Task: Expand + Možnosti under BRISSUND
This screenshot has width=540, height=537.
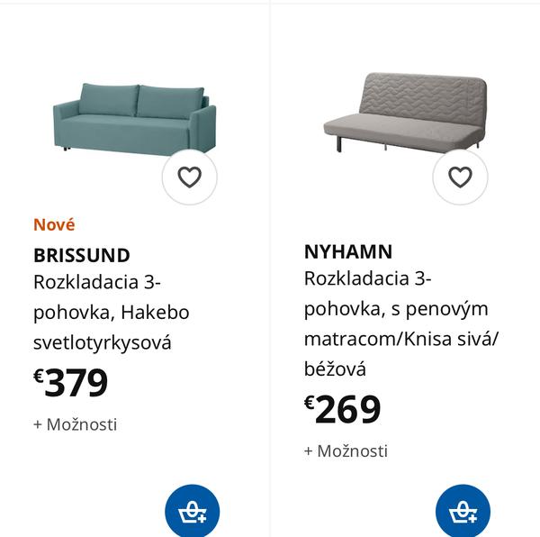Action: pyautogui.click(x=76, y=424)
